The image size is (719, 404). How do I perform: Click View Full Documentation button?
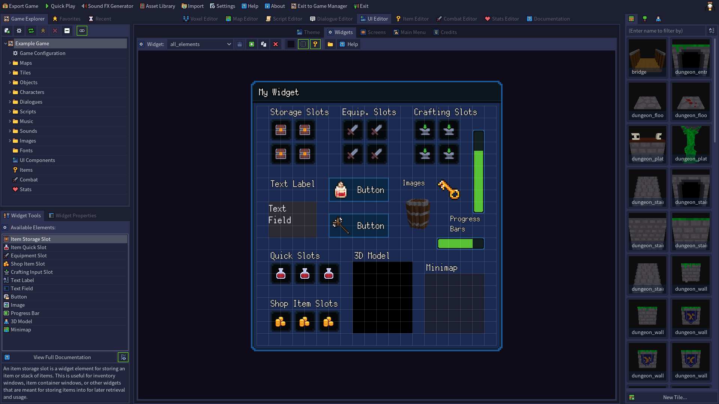point(60,357)
